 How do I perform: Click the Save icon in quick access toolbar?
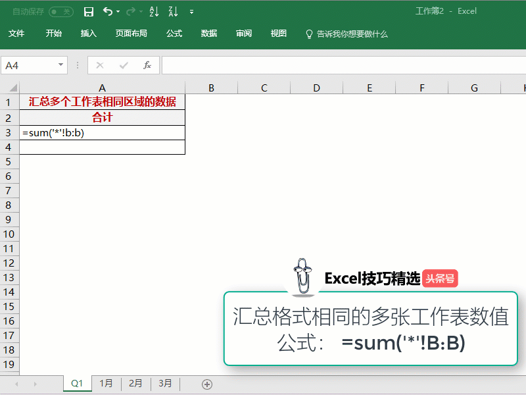click(x=89, y=12)
